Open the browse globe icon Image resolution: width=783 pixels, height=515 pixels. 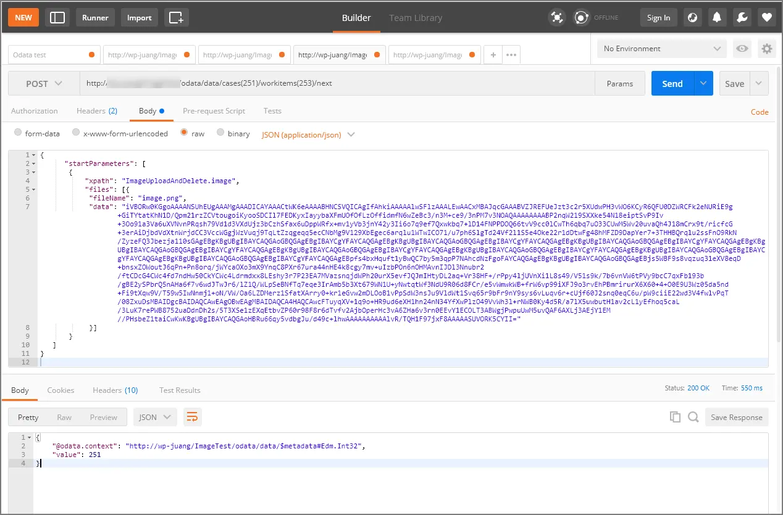click(693, 17)
